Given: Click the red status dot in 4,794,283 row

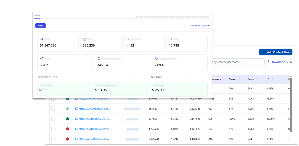Looking at the screenshot, I should (67, 129).
